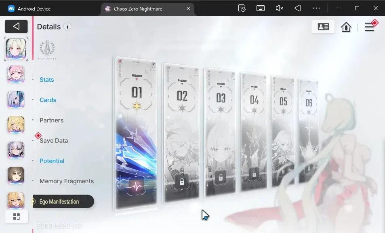Select the silver-haired masked character portrait
Viewport: 385px width, 233px height.
[16, 99]
